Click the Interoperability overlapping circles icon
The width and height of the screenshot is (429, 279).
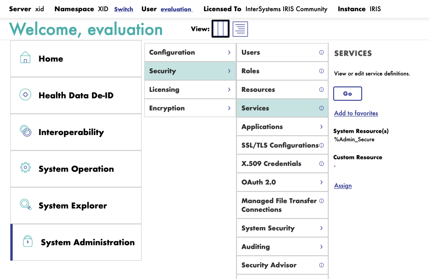click(x=25, y=131)
